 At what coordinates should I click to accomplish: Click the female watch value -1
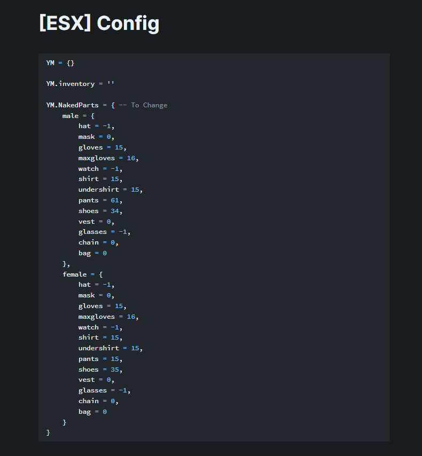[x=115, y=327]
